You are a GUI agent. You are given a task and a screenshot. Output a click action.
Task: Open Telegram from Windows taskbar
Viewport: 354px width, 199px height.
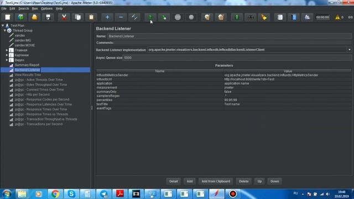(x=103, y=194)
